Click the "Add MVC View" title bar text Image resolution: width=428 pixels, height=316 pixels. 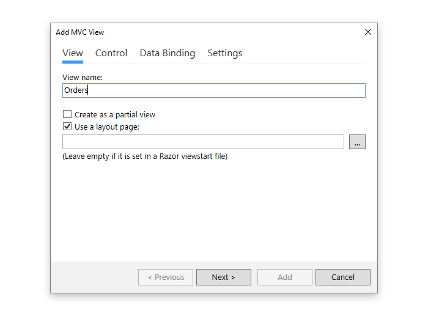[80, 32]
